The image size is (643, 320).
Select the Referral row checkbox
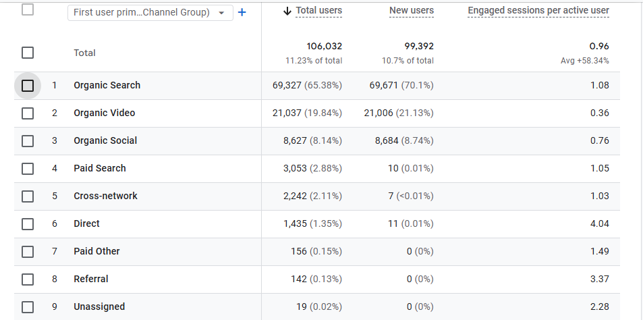coord(28,279)
